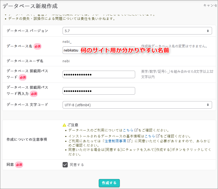Click the 同意する label text
Viewport: 218px width, 189px height.
pyautogui.click(x=77, y=165)
